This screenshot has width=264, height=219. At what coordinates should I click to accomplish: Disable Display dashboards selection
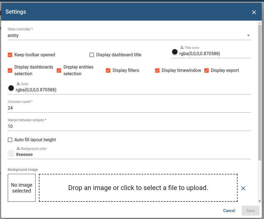pos(10,70)
